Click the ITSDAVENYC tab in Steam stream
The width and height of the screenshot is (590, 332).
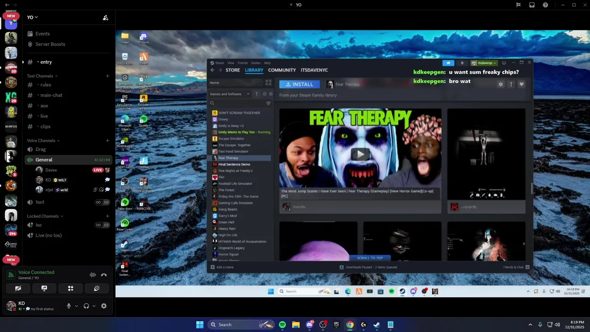coord(314,70)
